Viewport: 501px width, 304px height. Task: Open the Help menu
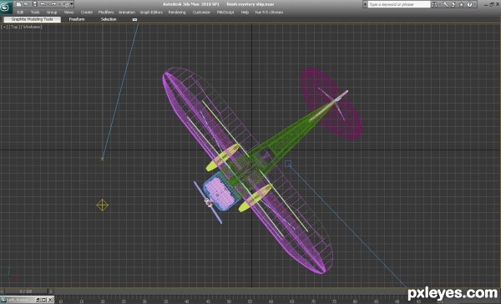[x=245, y=13]
